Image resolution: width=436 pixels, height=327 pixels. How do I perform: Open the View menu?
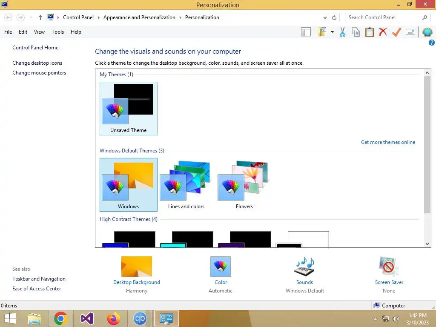(x=39, y=32)
